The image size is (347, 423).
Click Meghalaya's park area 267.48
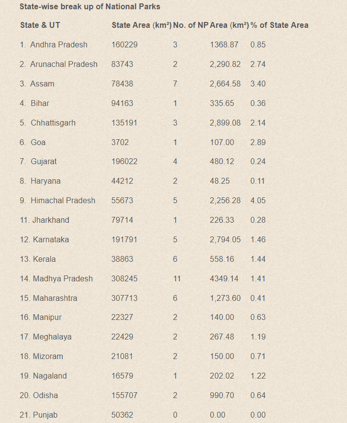click(222, 337)
